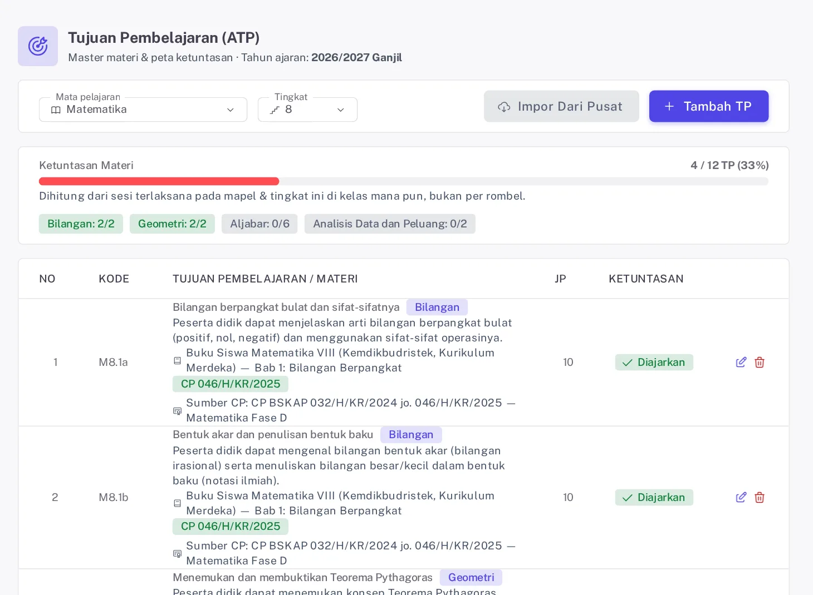Click the Ketuntasan Materi progress bar
The width and height of the screenshot is (813, 595).
pyautogui.click(x=404, y=181)
